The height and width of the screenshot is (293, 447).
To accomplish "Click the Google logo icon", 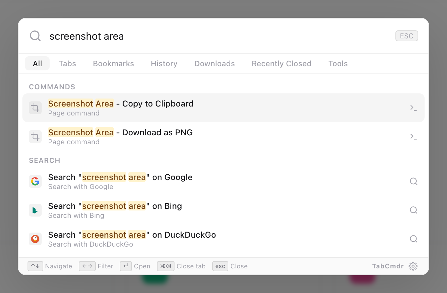I will (35, 181).
